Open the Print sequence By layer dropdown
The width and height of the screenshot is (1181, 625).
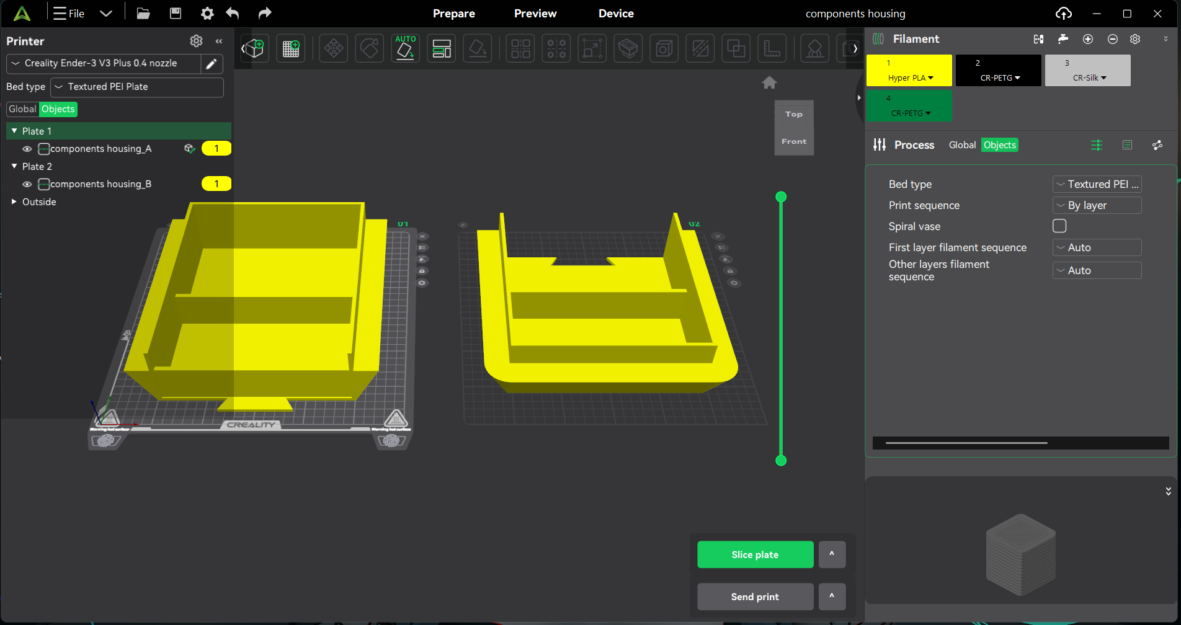click(1097, 205)
